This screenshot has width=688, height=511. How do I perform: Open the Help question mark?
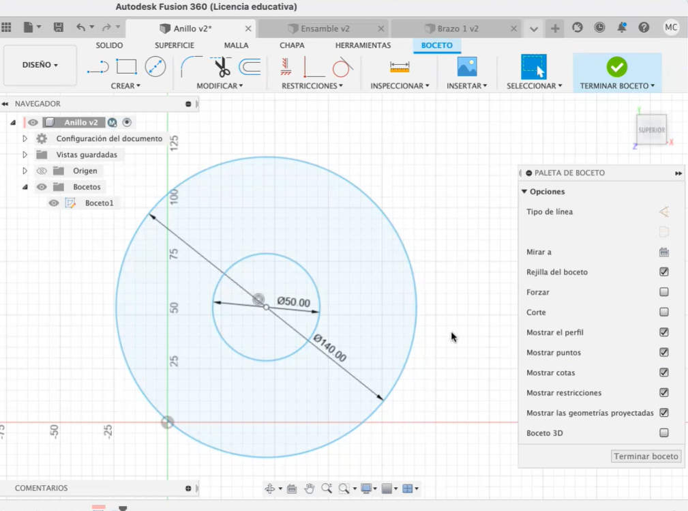coord(644,28)
